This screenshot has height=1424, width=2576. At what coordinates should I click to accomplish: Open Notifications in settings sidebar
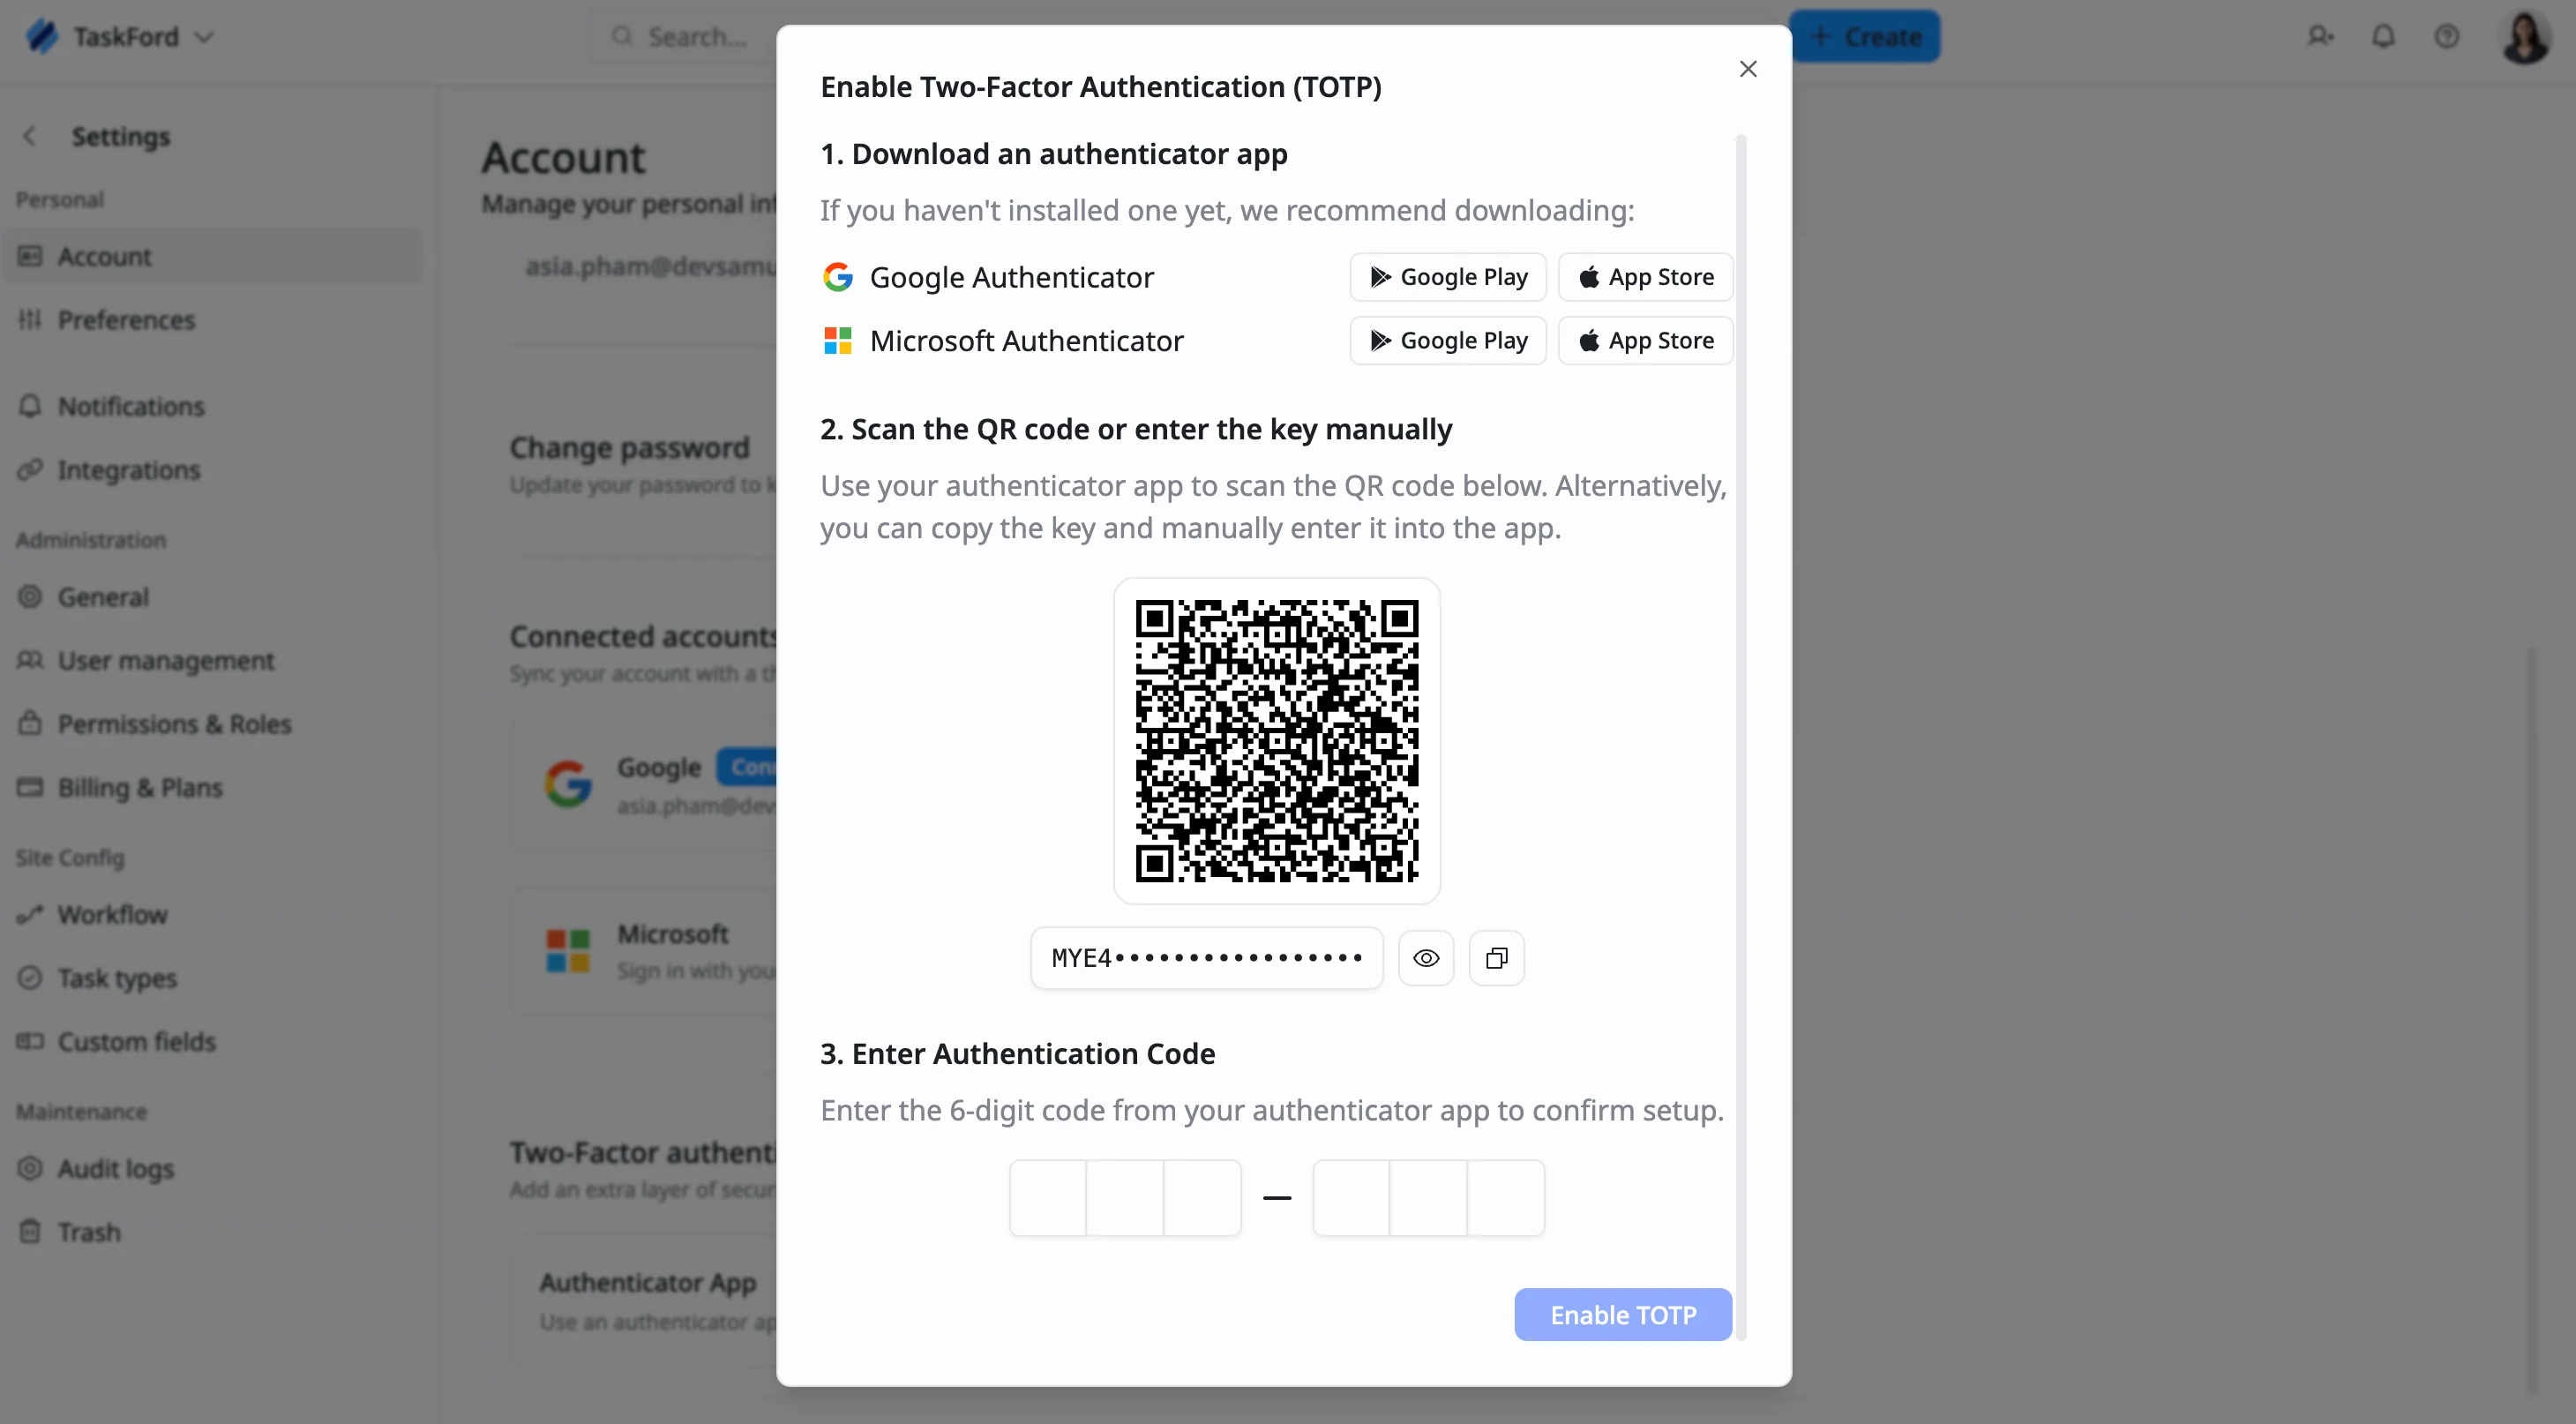[x=212, y=406]
